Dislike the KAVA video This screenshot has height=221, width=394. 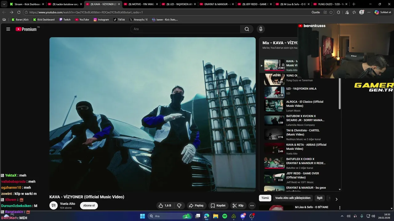click(x=179, y=206)
